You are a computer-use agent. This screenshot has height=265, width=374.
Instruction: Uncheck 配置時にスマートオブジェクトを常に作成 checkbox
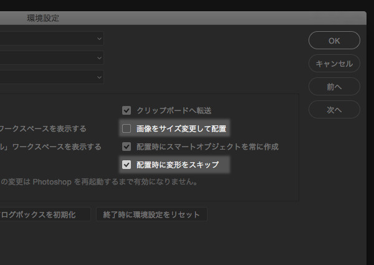tap(127, 147)
